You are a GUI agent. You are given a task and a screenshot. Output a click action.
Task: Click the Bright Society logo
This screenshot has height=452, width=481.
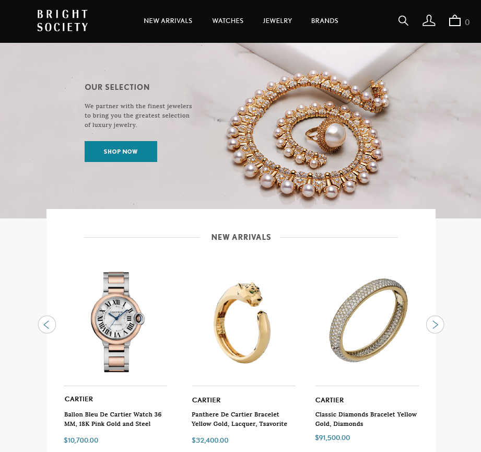63,20
